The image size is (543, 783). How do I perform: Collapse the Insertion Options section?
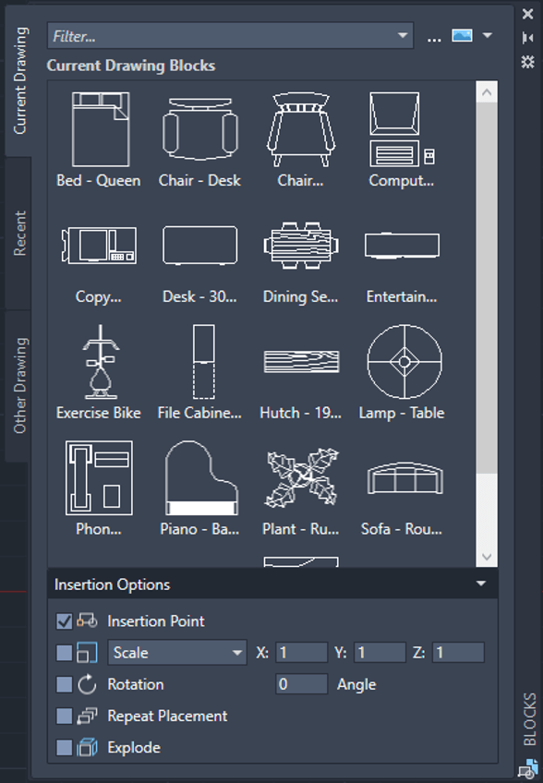click(481, 584)
